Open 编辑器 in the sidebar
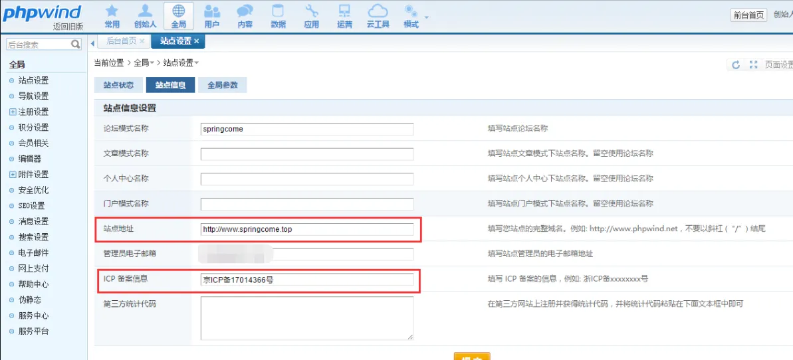Viewport: 793px width, 360px height. pos(30,159)
